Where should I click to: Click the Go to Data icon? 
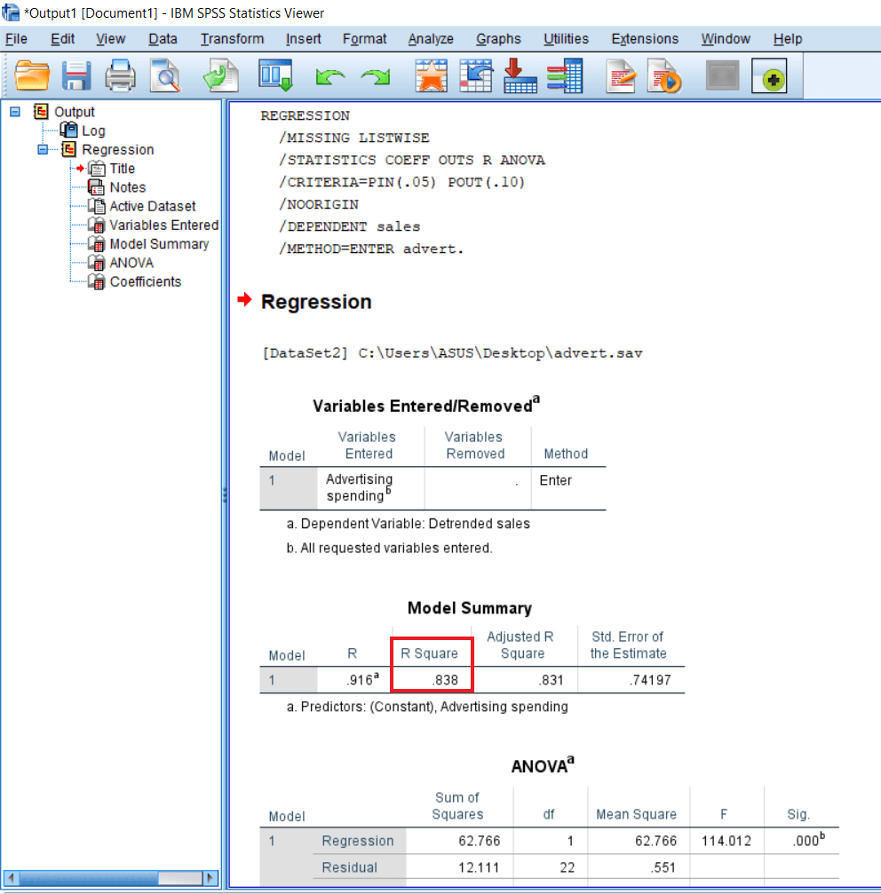475,75
